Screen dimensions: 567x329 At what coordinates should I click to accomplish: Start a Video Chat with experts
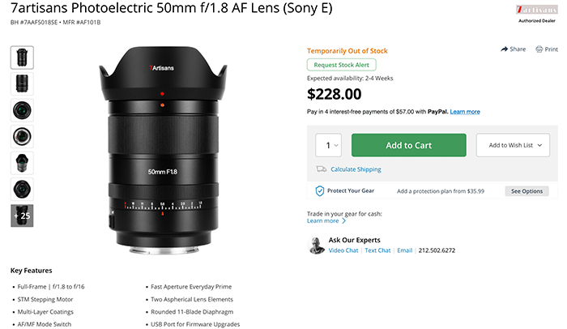point(343,250)
